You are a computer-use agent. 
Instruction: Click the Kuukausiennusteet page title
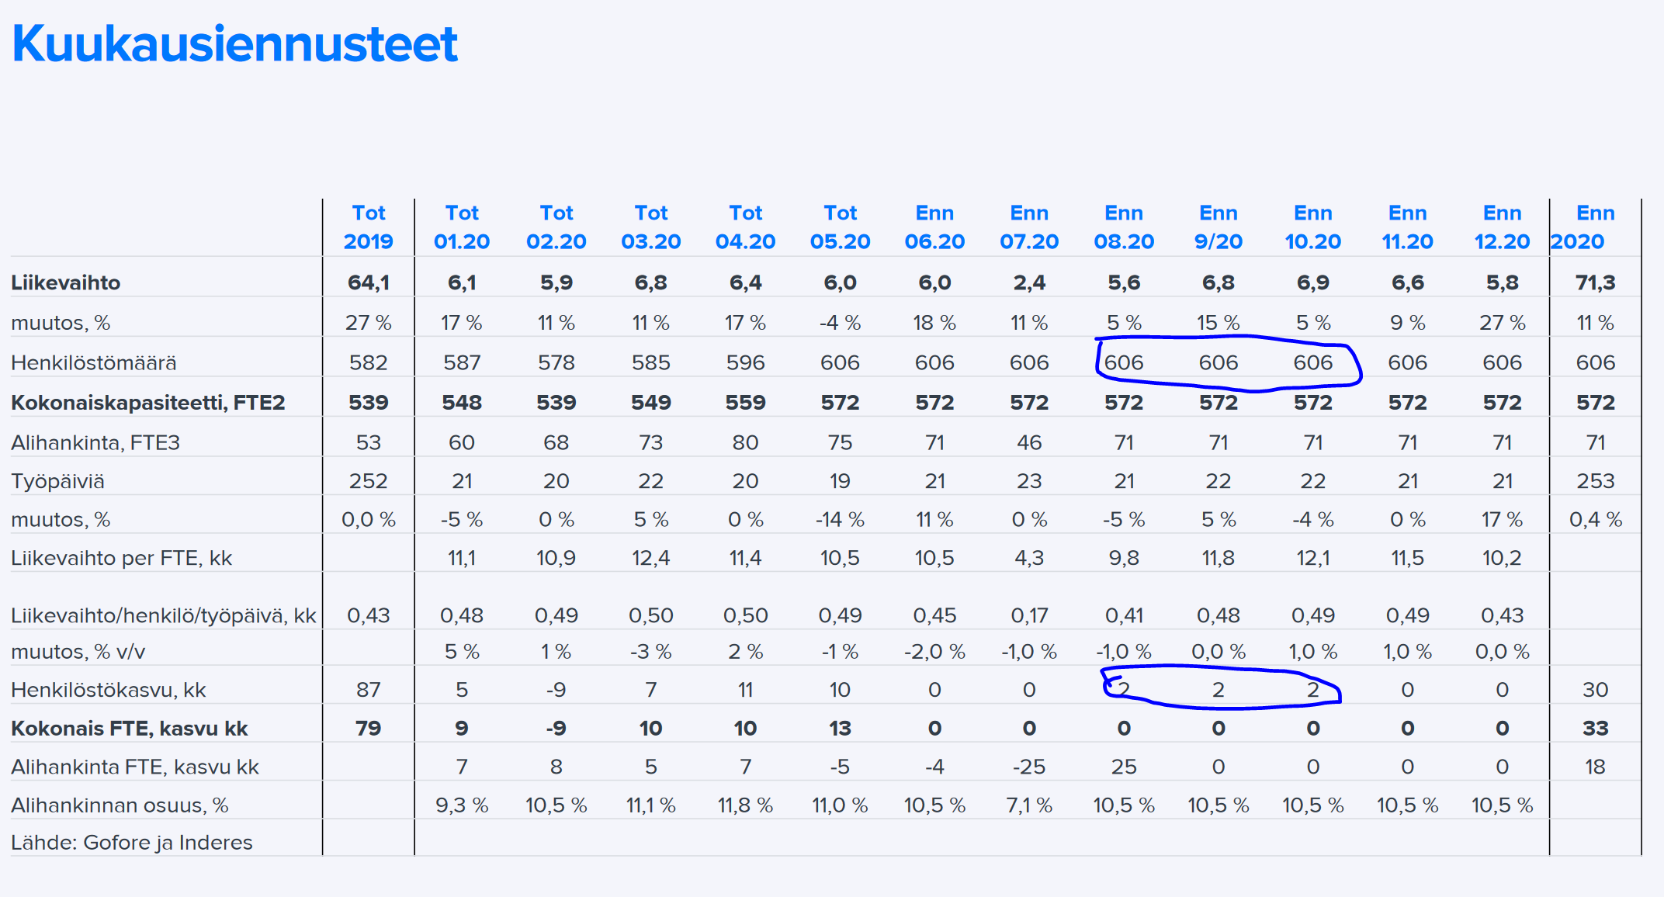[x=234, y=44]
